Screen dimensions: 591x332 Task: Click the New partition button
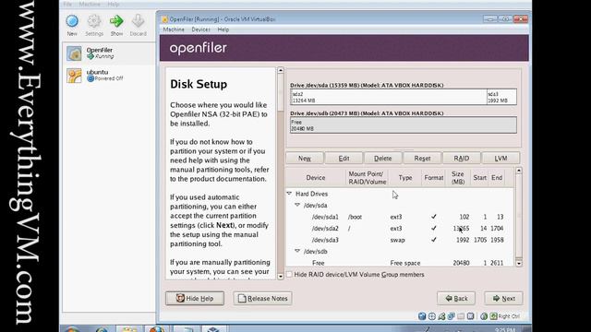[305, 158]
